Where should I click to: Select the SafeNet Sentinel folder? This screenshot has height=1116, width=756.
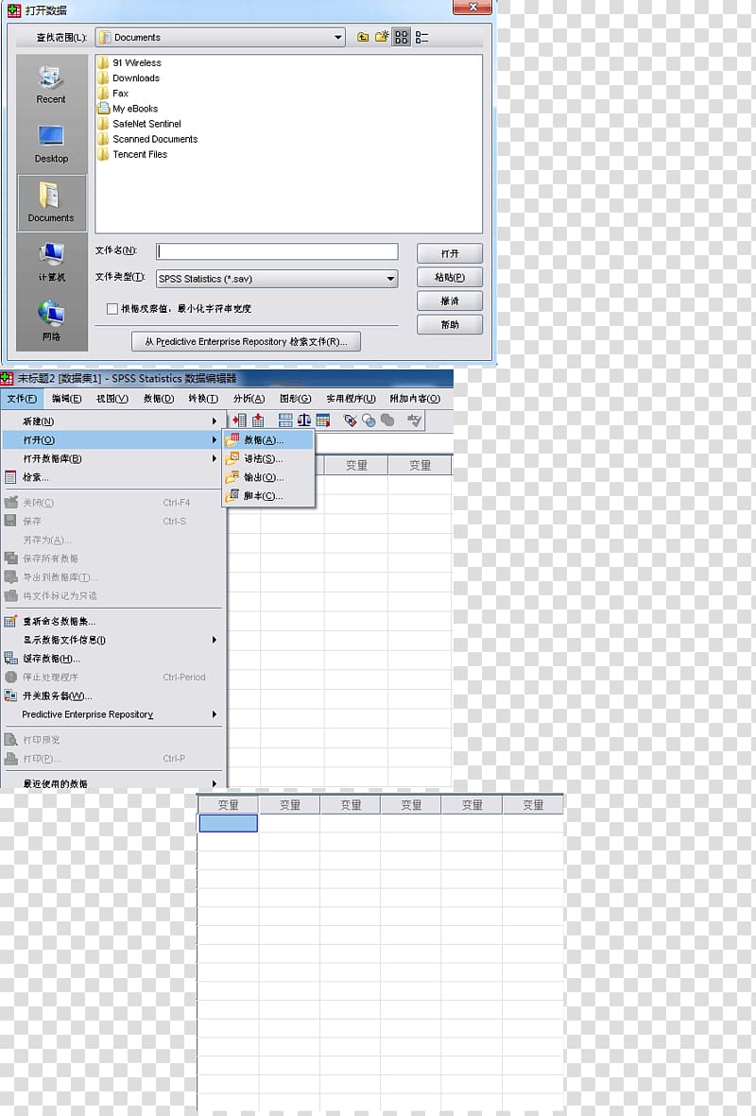(x=140, y=124)
